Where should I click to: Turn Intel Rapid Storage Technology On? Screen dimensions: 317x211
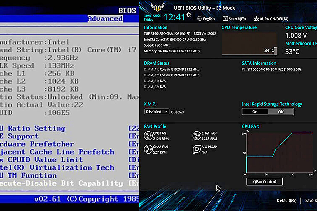255,112
